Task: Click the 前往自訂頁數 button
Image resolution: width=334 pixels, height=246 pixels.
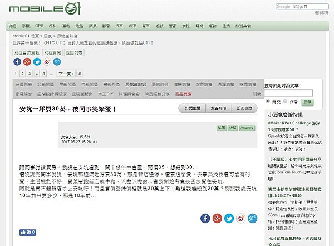Action: click(27, 53)
